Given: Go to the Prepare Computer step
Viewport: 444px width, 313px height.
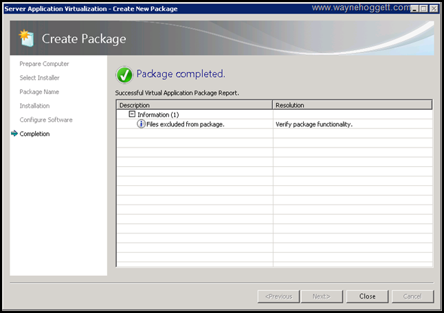Looking at the screenshot, I should (44, 64).
